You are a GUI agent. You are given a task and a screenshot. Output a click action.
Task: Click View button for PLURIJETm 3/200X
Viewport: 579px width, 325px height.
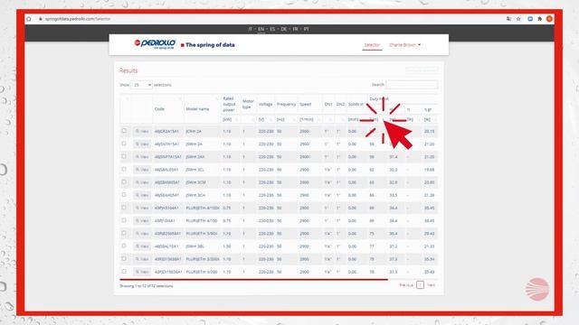tap(142, 259)
